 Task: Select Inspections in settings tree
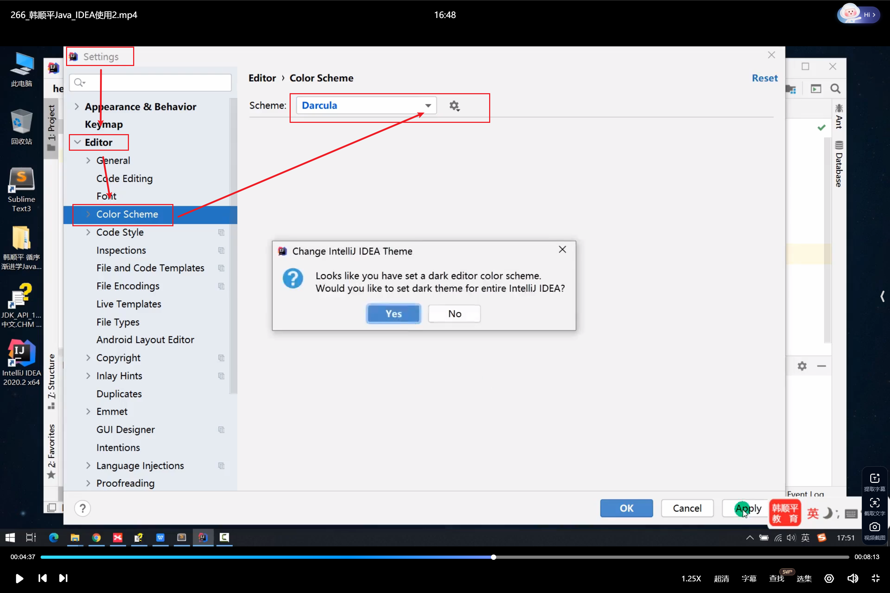click(121, 250)
